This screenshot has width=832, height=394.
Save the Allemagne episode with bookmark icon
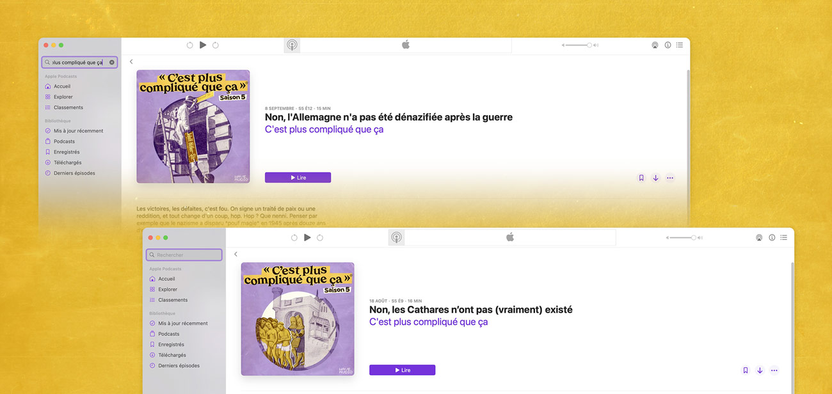pos(641,178)
